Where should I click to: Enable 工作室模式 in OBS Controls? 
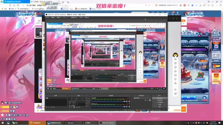(159, 102)
